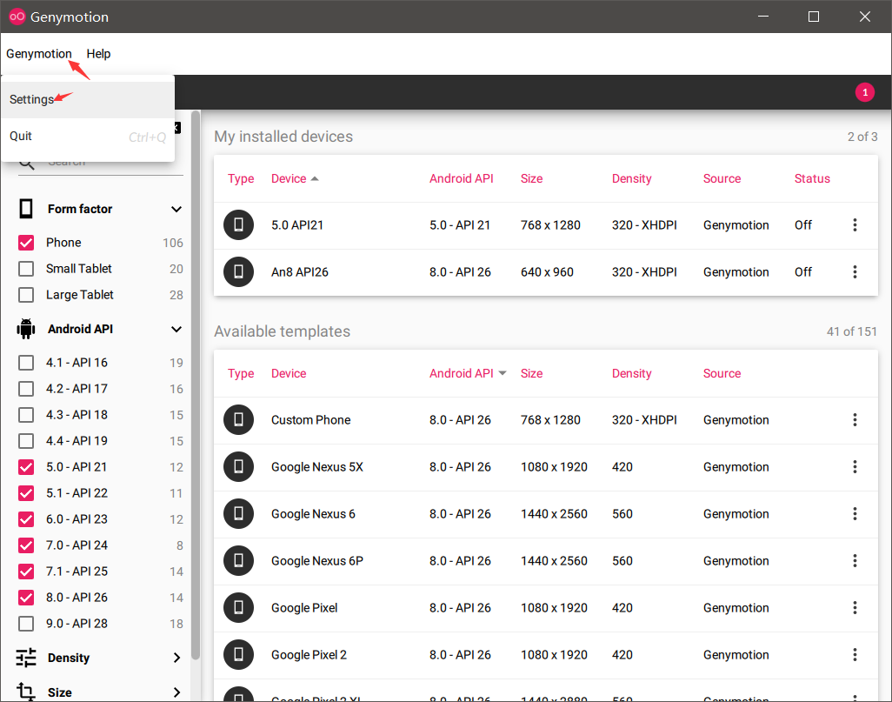Select the An8 API26 device name

[300, 271]
